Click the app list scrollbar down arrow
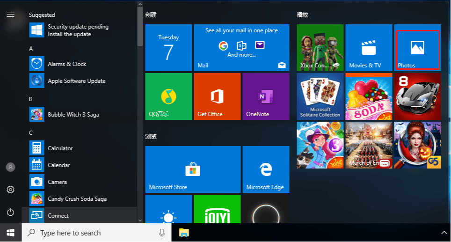The height and width of the screenshot is (242, 451). 140,220
